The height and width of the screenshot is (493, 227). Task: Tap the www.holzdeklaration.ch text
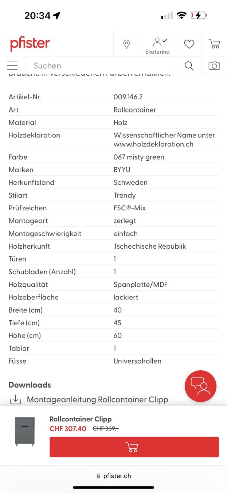(x=153, y=144)
